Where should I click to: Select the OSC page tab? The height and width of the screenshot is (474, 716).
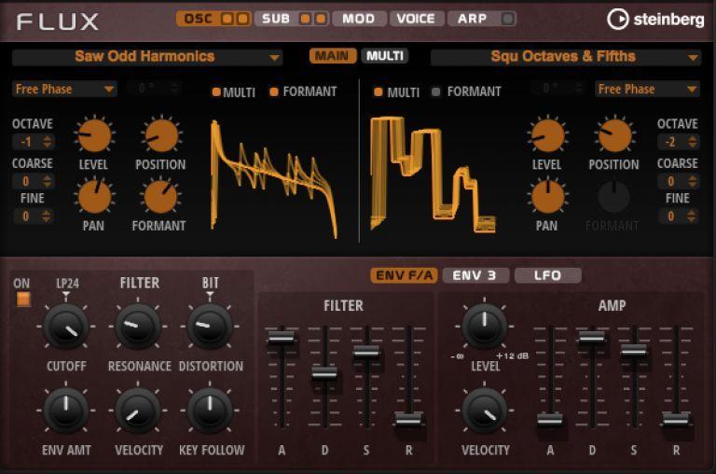199,19
